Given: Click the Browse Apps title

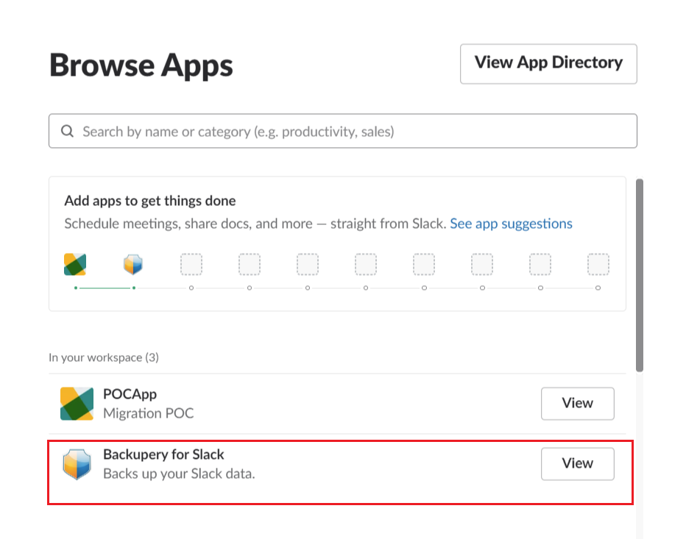Looking at the screenshot, I should 141,65.
